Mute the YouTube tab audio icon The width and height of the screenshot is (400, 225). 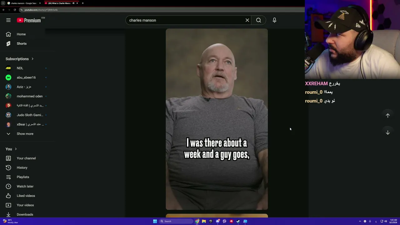(73, 3)
